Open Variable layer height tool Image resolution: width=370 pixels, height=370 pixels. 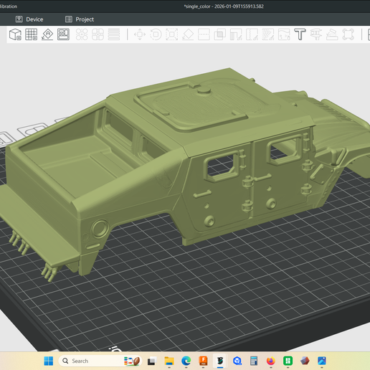[114, 34]
